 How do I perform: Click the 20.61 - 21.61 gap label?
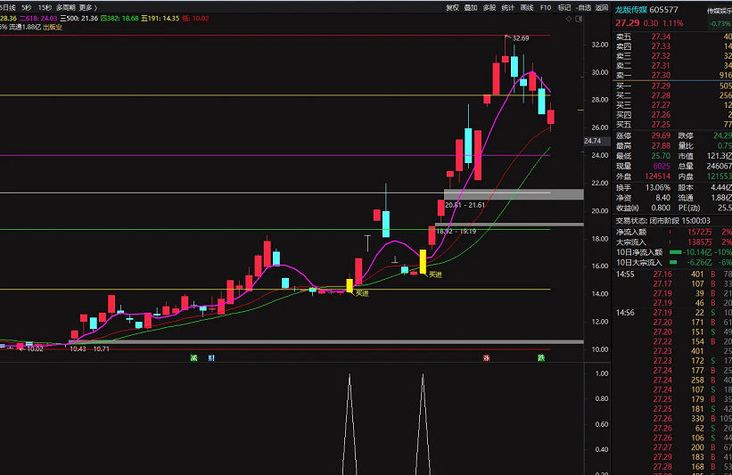pos(465,205)
